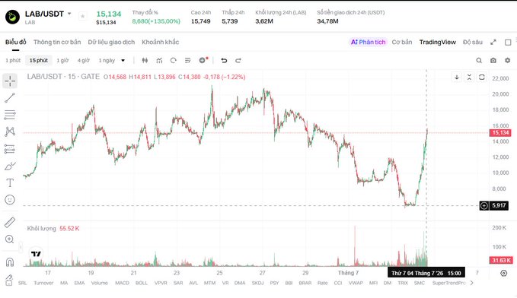Select the 1 giờ interval
The width and height of the screenshot is (517, 298).
pos(62,61)
